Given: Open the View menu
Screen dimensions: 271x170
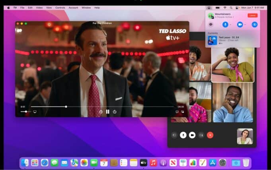Looking at the screenshot, I should pyautogui.click(x=49, y=8).
